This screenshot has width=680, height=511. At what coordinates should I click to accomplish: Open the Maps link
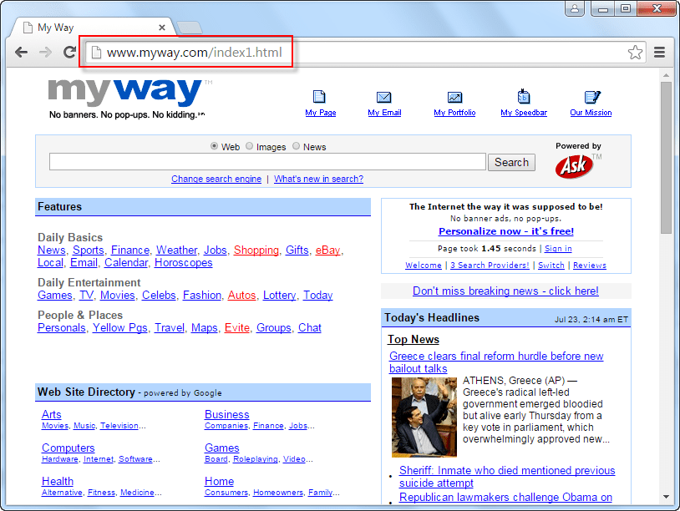tap(205, 327)
